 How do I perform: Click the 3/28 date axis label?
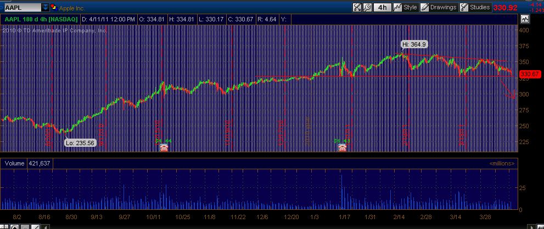click(x=485, y=217)
